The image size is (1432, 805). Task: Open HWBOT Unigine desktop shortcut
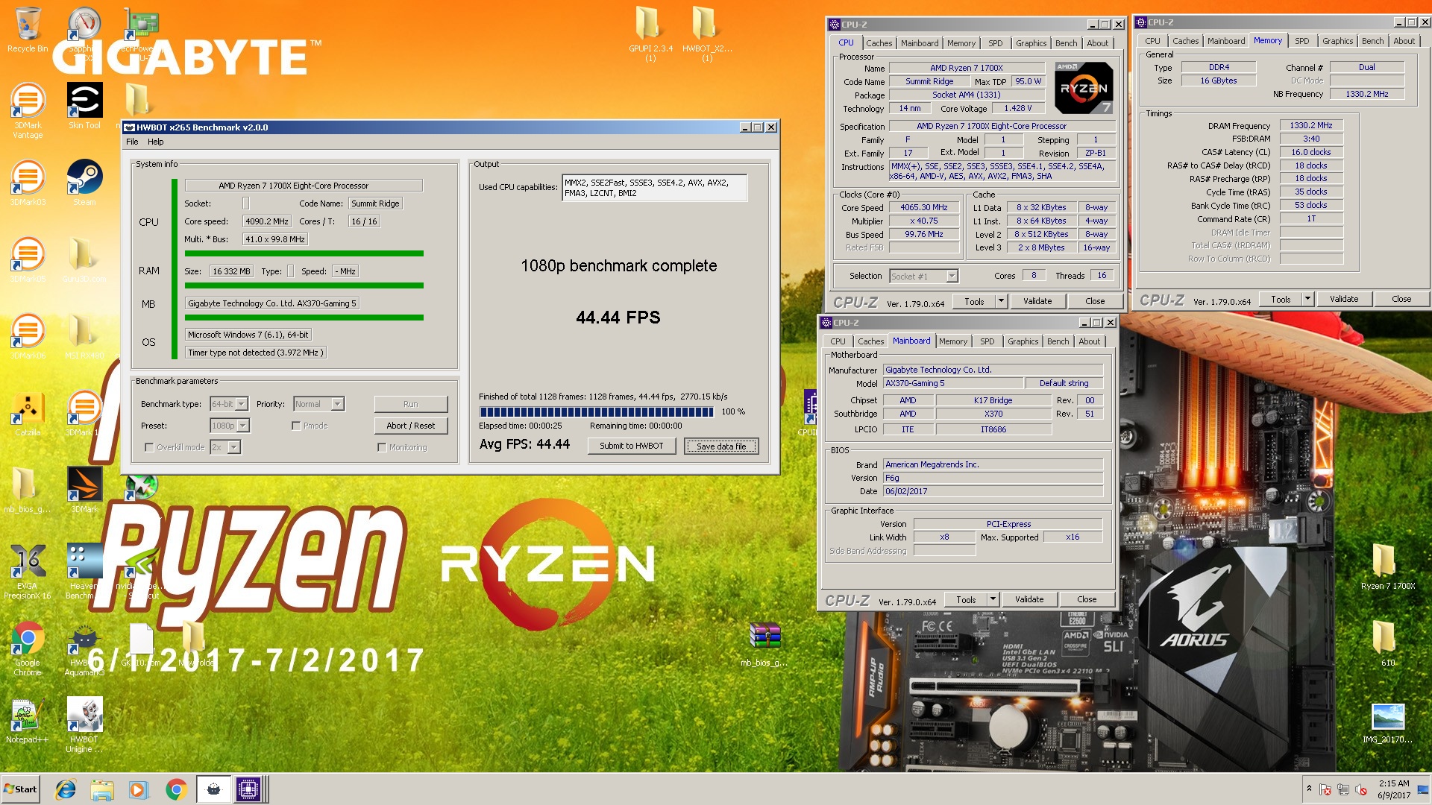[84, 725]
